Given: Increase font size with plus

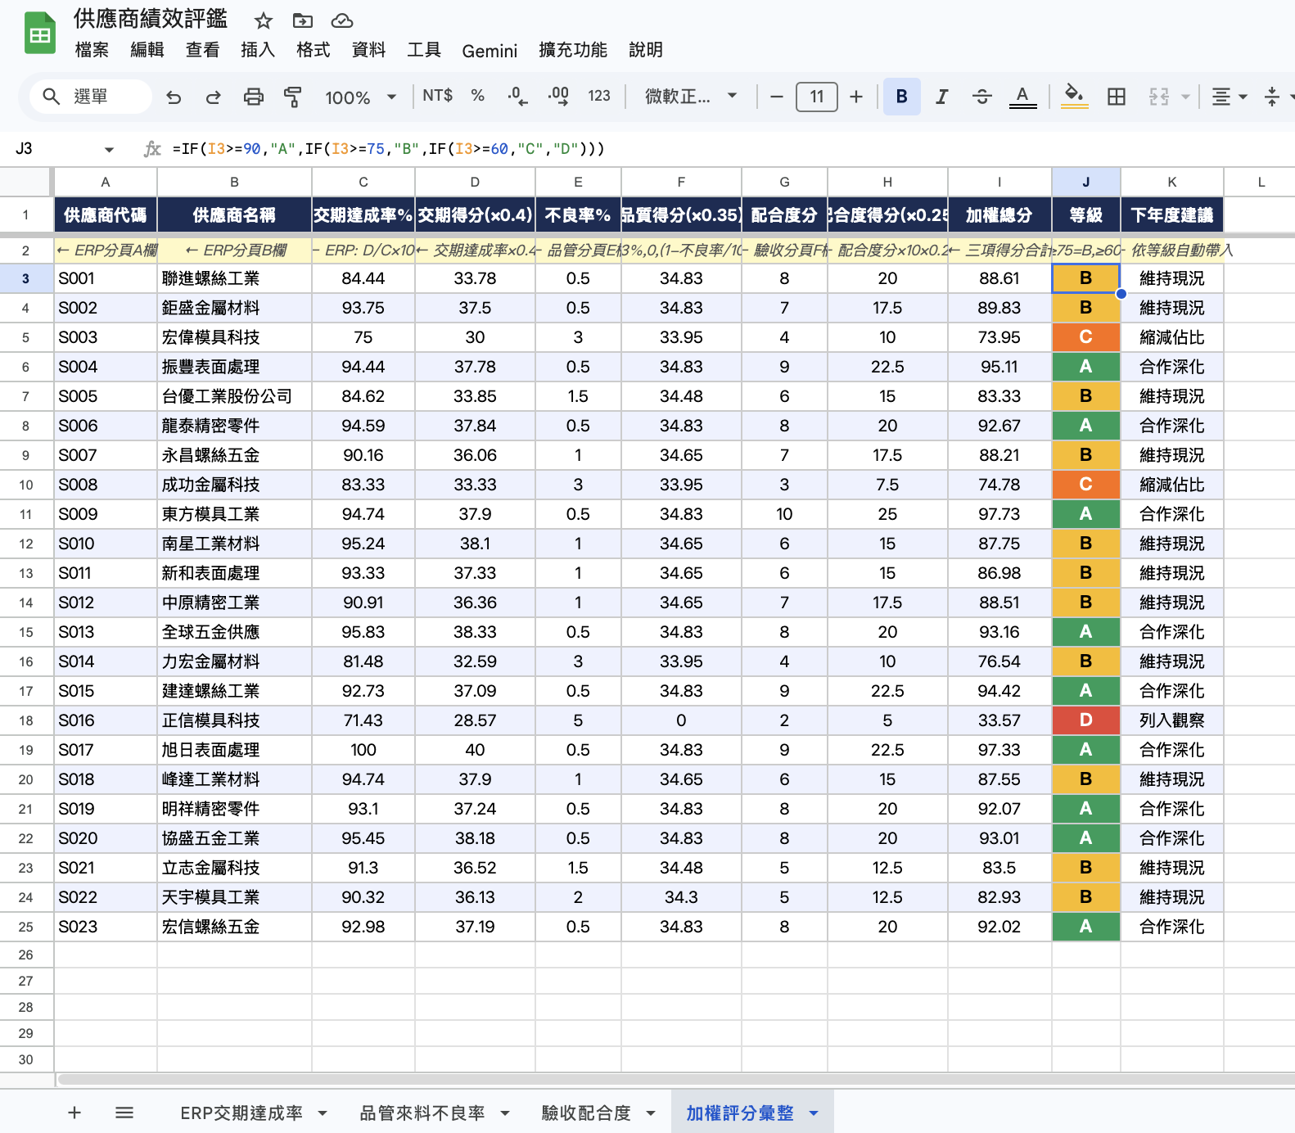Looking at the screenshot, I should [x=856, y=97].
